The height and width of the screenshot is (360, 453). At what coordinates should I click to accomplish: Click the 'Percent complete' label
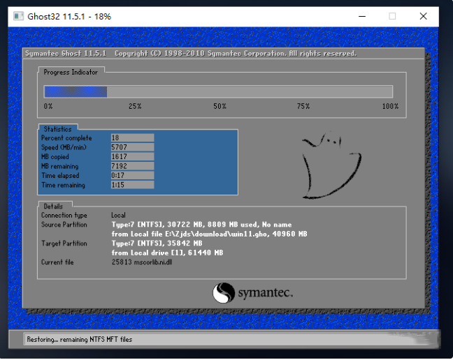click(66, 138)
